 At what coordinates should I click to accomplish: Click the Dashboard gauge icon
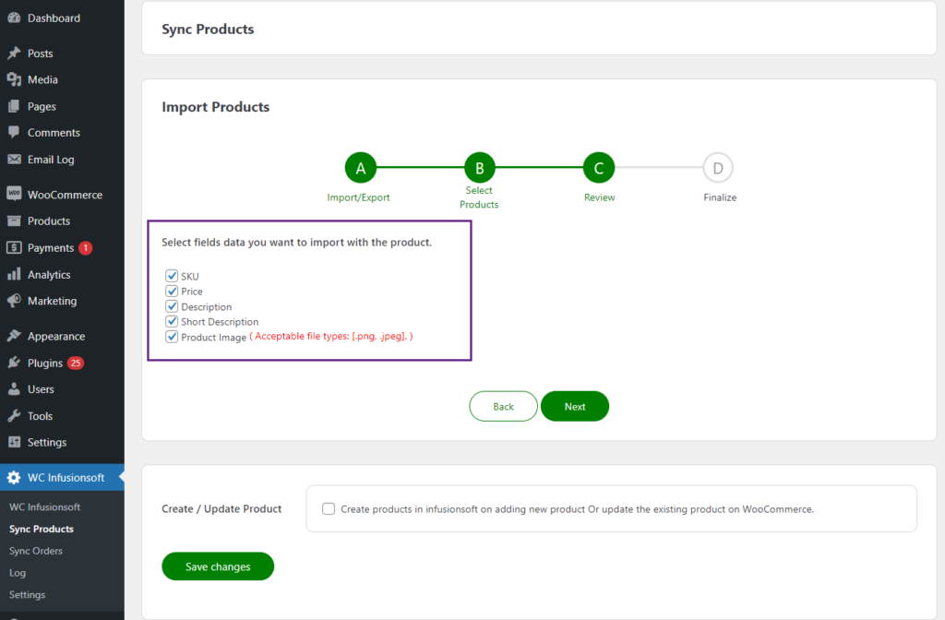click(14, 18)
